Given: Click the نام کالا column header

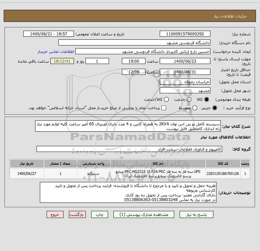Looking at the screenshot, I should pos(158,163).
